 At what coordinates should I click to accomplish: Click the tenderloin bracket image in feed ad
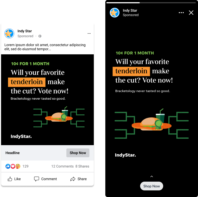(x=59, y=117)
